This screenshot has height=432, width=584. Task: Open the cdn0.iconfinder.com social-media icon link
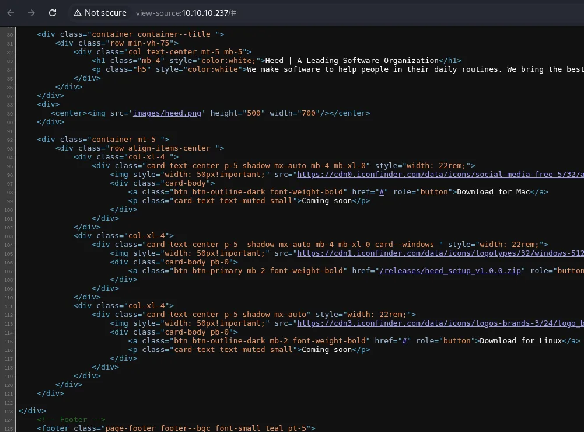(x=440, y=175)
